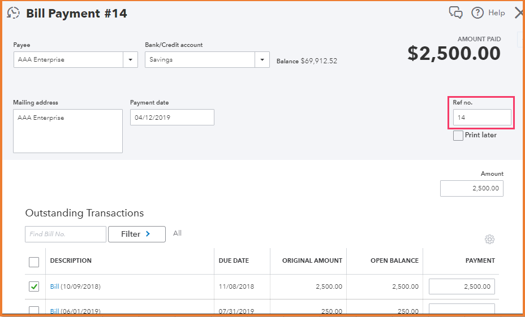The width and height of the screenshot is (525, 317).
Task: Click the Amount input field
Action: [471, 189]
